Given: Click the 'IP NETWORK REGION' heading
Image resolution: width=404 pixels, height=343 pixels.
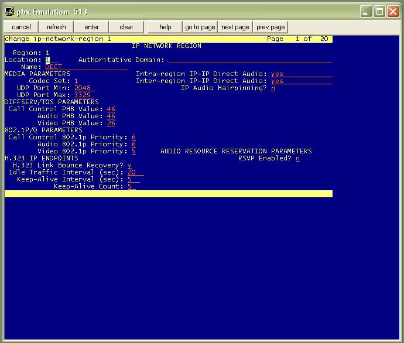Looking at the screenshot, I should click(166, 46).
